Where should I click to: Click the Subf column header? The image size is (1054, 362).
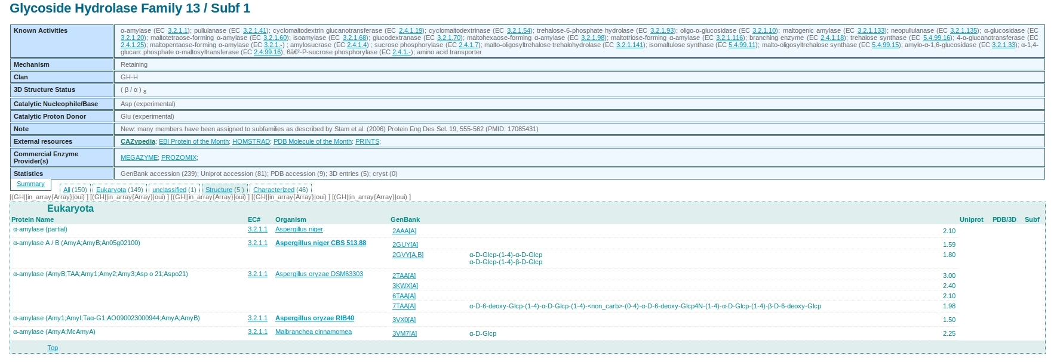point(1032,219)
